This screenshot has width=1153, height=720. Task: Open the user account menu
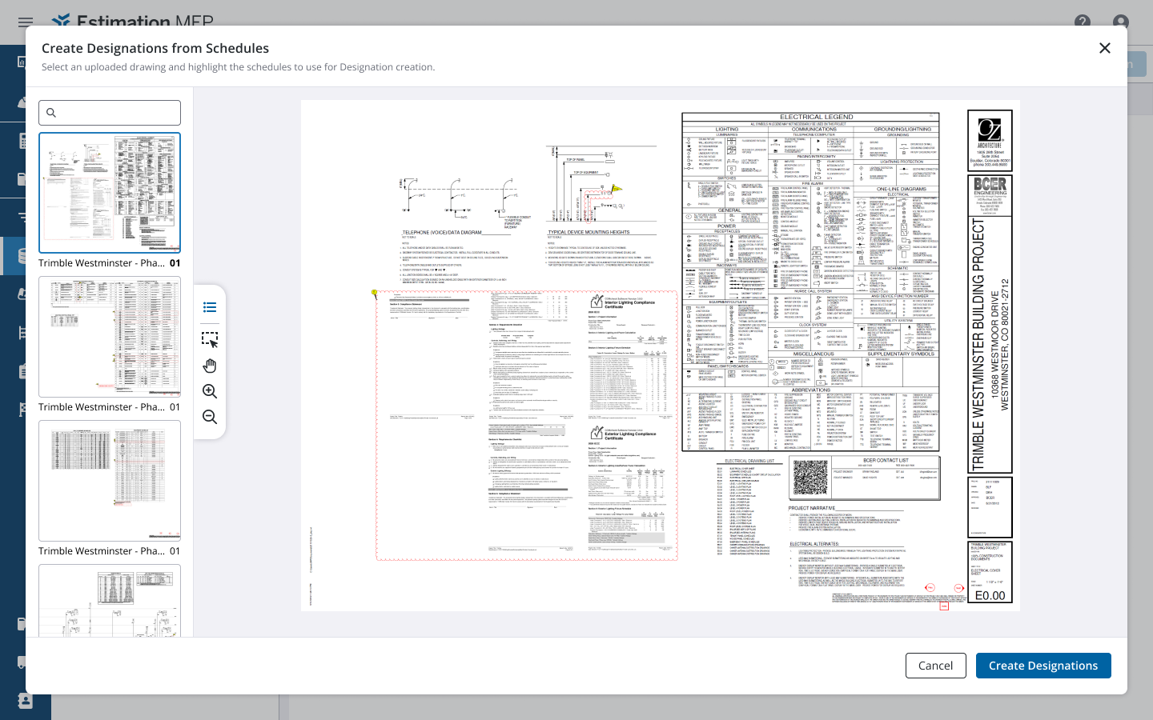point(1121,22)
